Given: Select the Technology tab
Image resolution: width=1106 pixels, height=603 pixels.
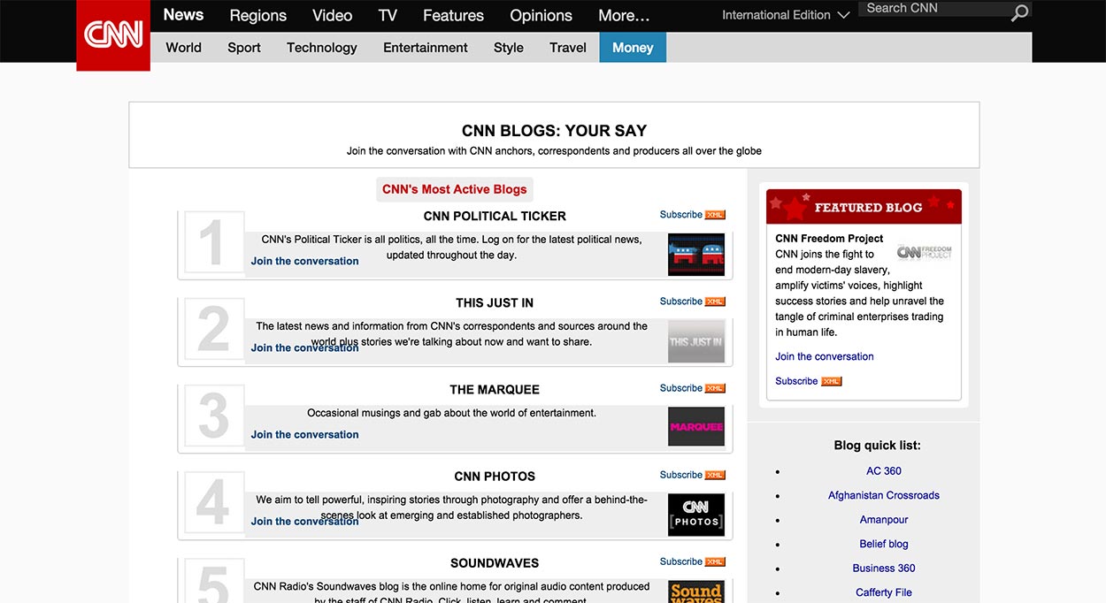Looking at the screenshot, I should point(322,48).
